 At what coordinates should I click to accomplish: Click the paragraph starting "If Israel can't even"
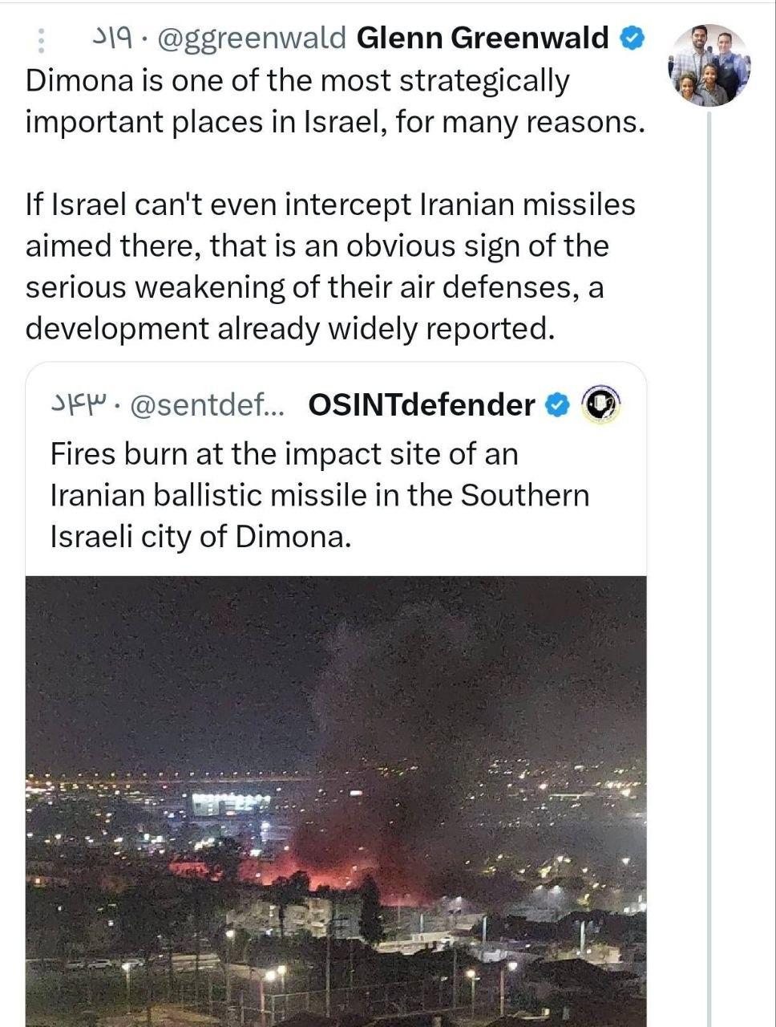329,266
